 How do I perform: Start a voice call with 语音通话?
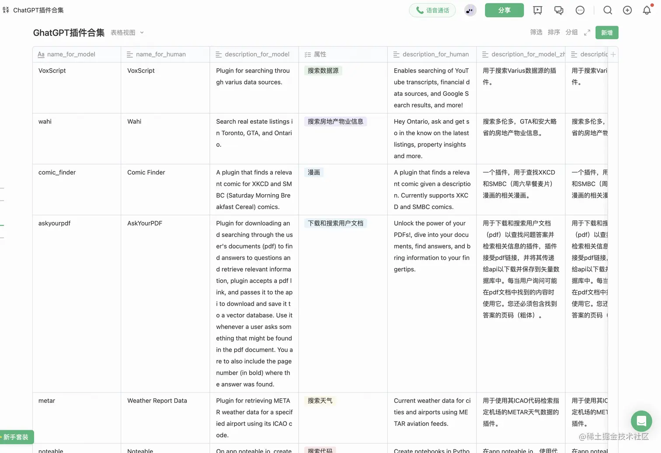point(432,10)
